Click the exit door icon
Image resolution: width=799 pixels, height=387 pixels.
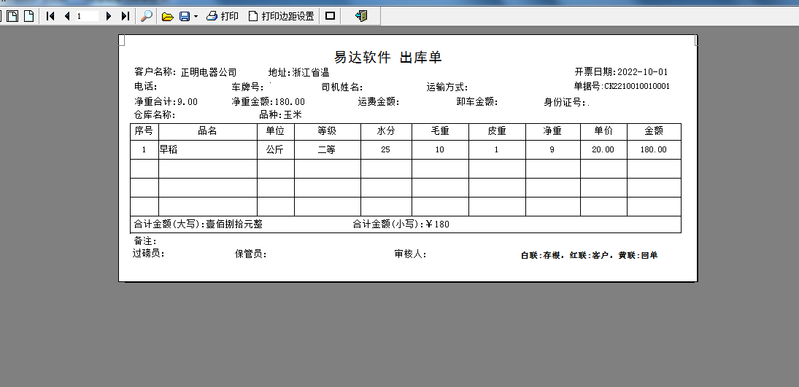[x=361, y=16]
